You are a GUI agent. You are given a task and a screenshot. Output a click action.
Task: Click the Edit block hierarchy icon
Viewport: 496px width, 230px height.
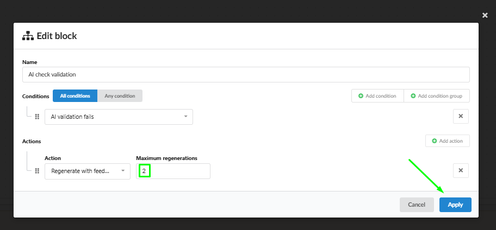click(x=28, y=36)
